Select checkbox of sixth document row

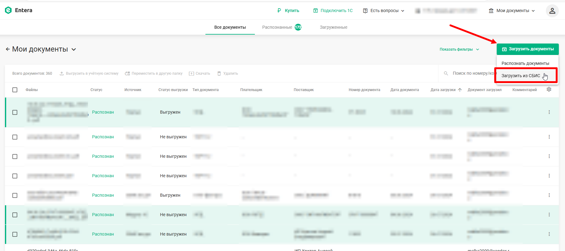click(x=15, y=215)
